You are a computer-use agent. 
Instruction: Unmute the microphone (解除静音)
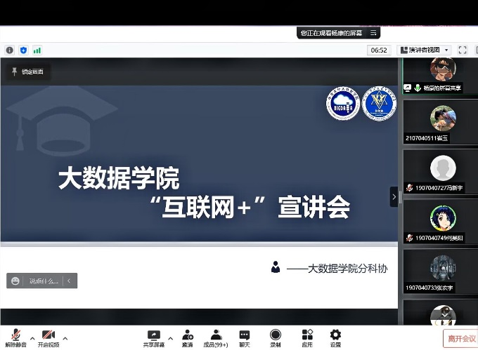(x=14, y=336)
